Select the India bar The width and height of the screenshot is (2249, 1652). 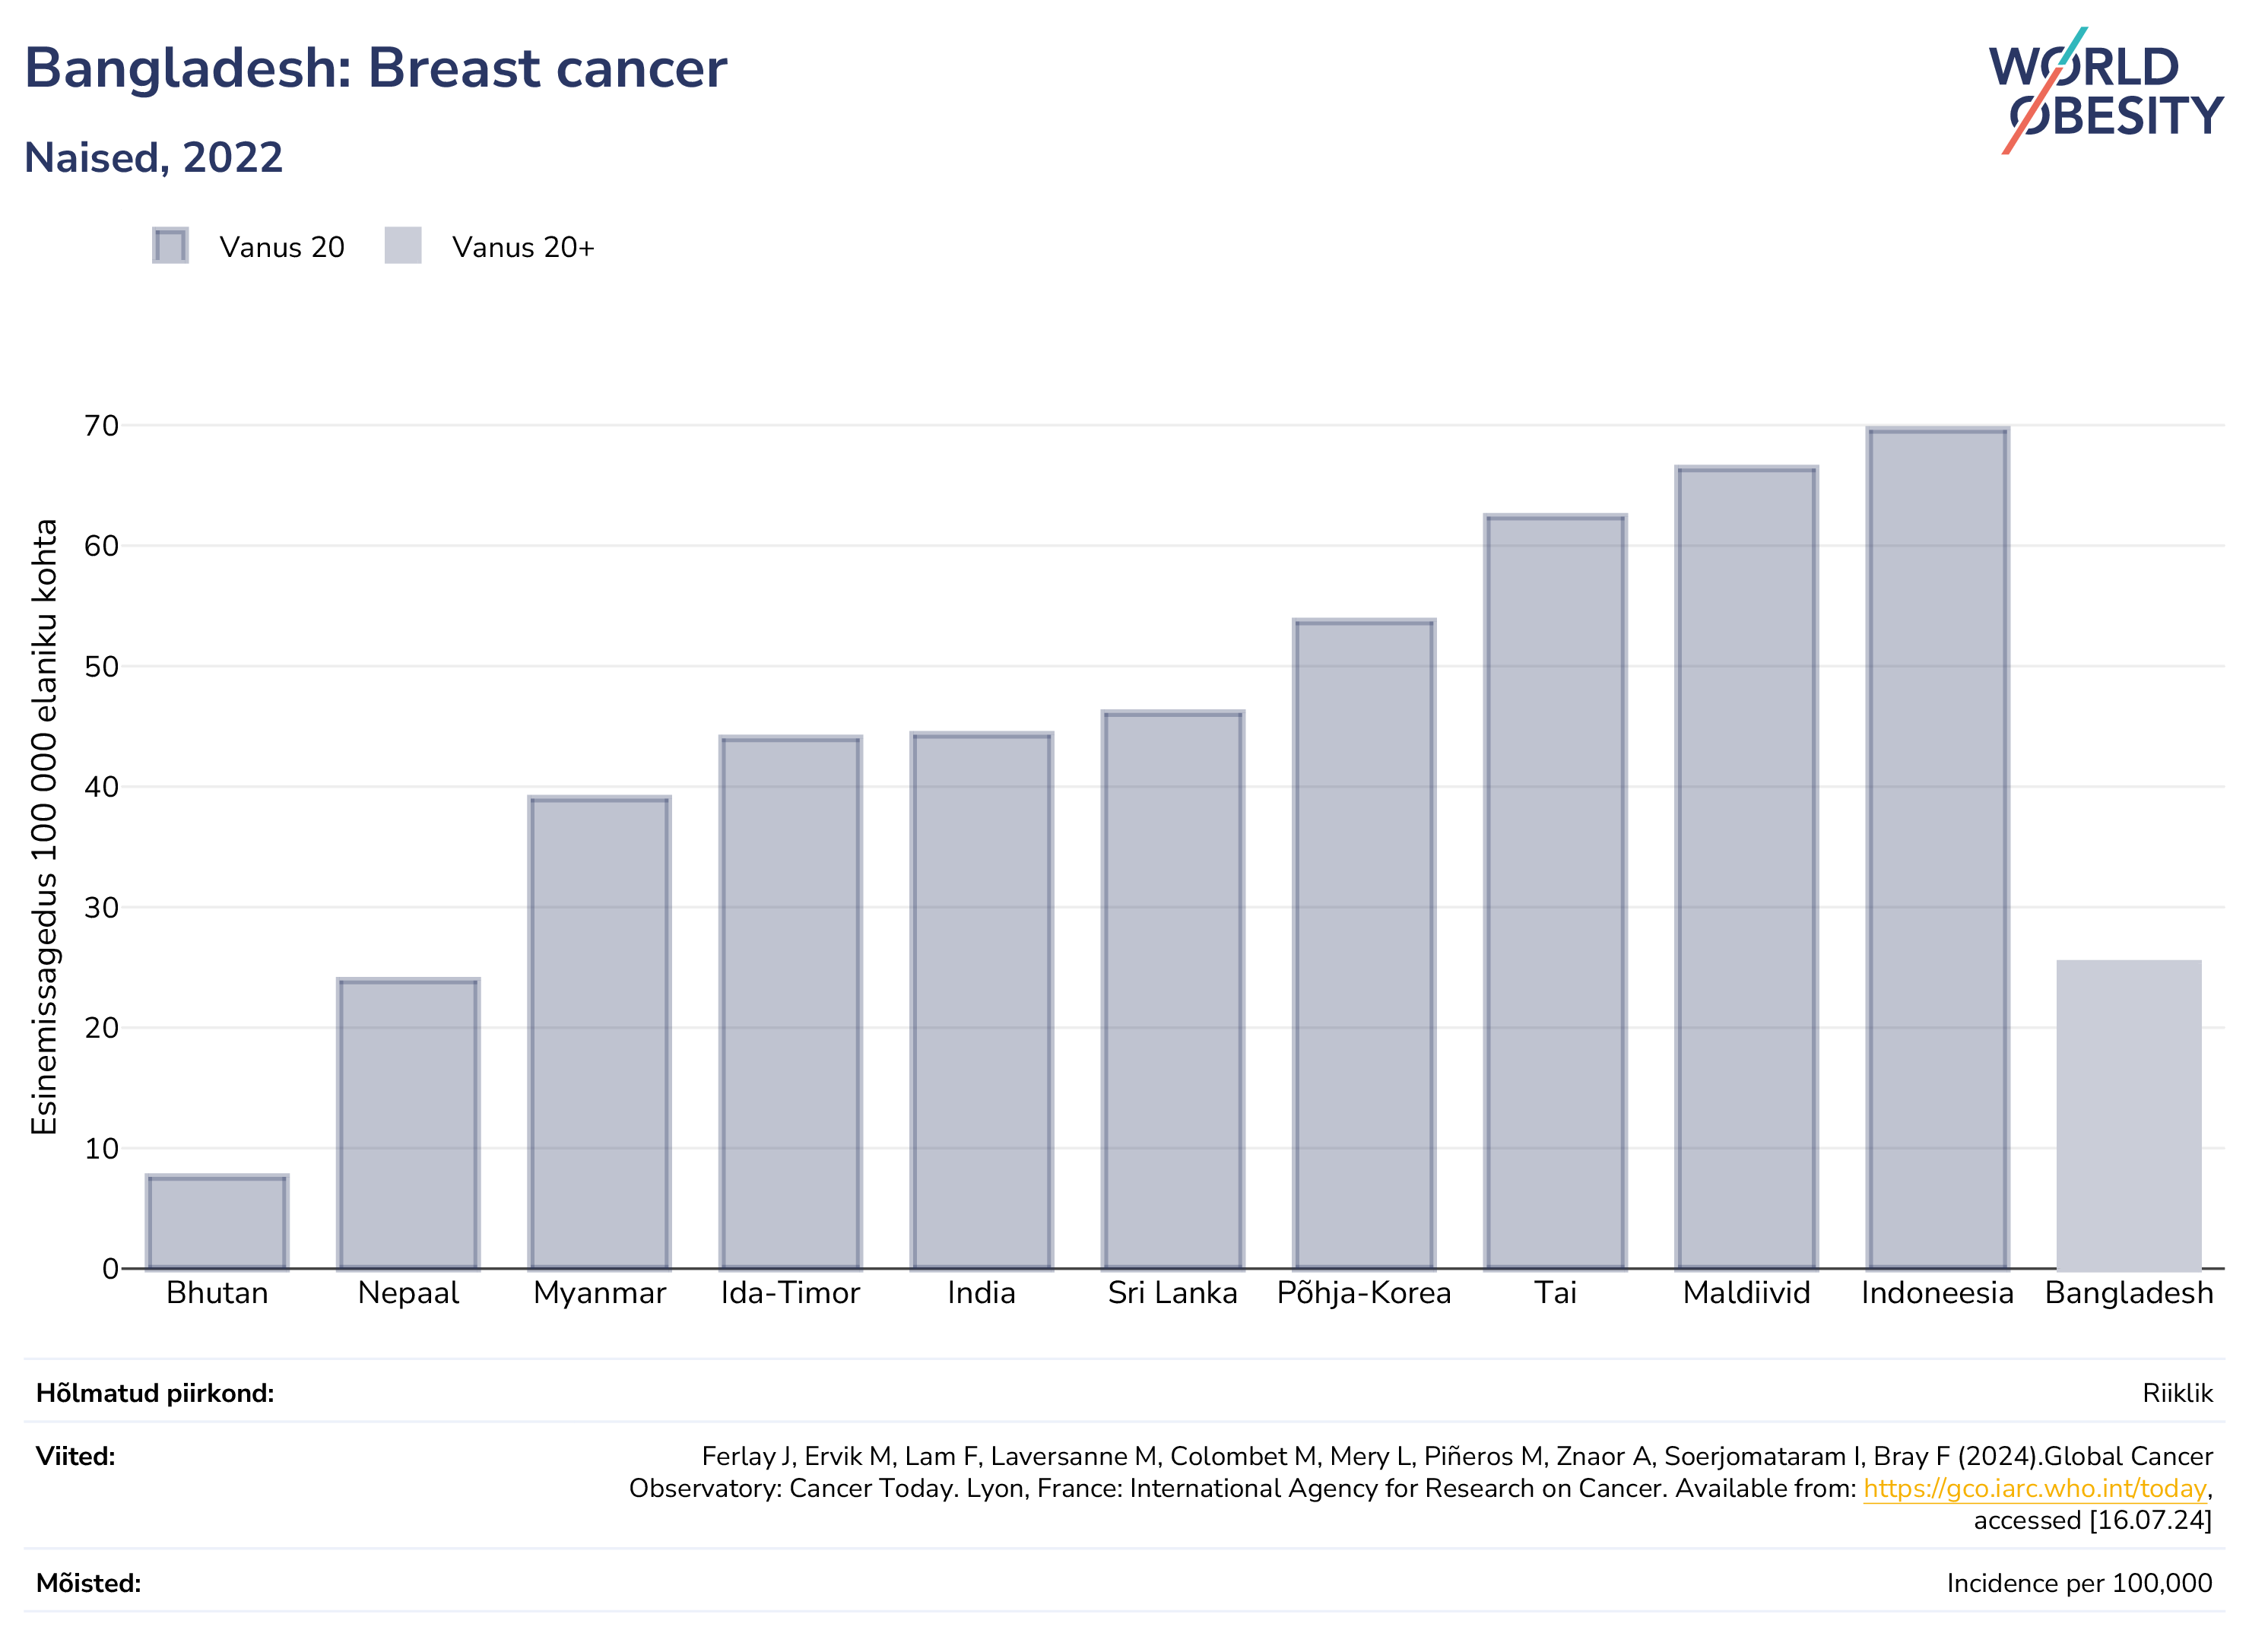coord(982,1001)
